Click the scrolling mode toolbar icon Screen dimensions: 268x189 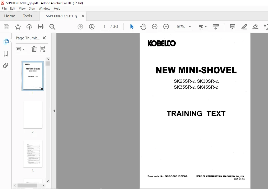216,27
